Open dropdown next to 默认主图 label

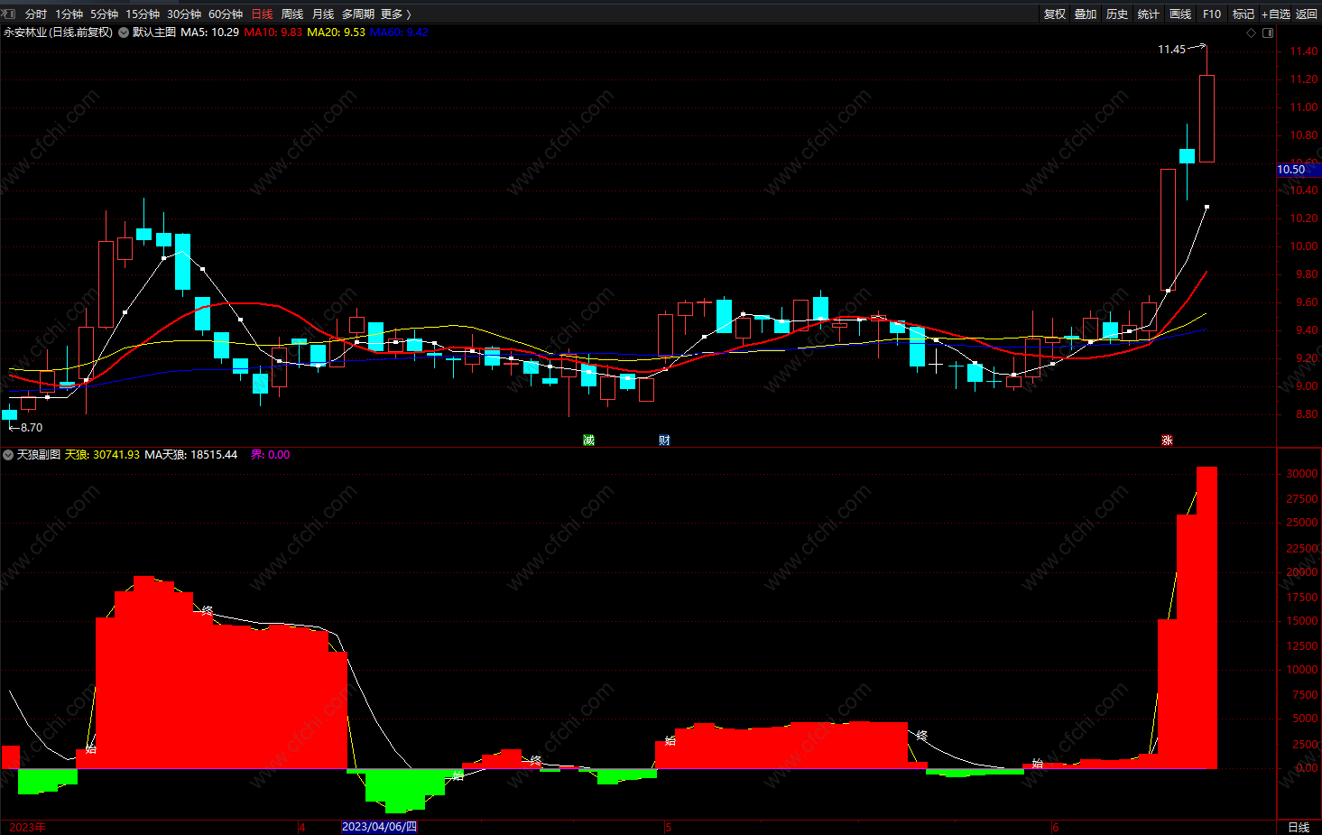point(124,32)
